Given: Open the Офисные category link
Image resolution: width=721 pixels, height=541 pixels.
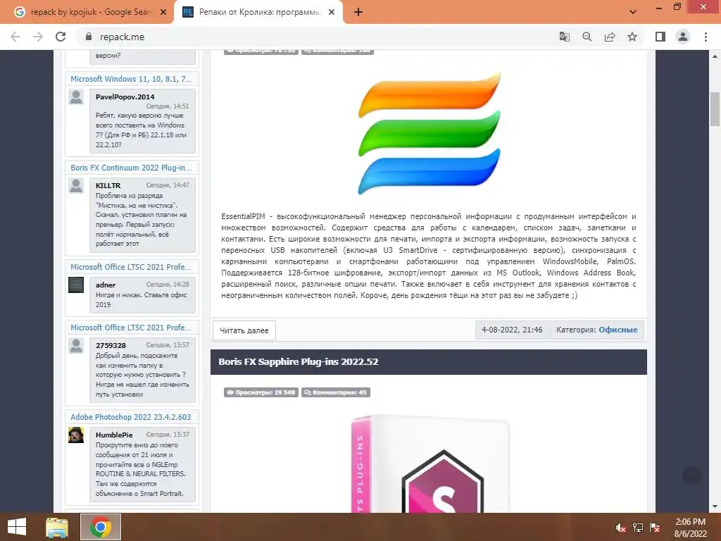Looking at the screenshot, I should point(618,330).
